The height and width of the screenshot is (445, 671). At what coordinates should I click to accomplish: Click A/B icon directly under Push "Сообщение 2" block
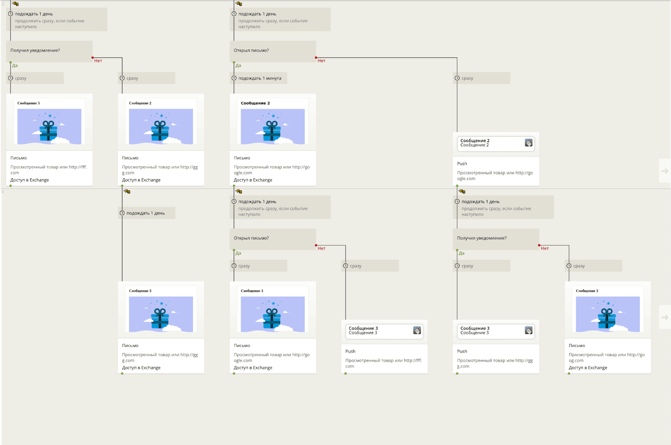pos(462,192)
